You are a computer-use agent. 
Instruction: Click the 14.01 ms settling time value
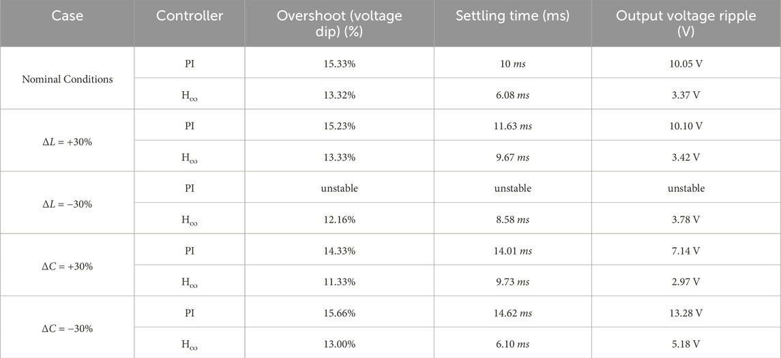512,250
